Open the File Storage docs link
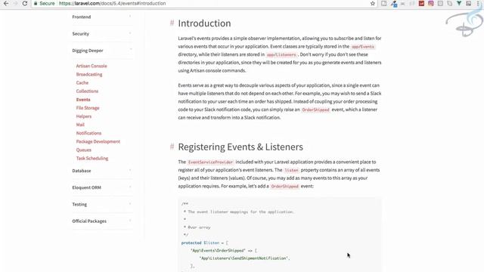The width and height of the screenshot is (484, 272). 88,108
